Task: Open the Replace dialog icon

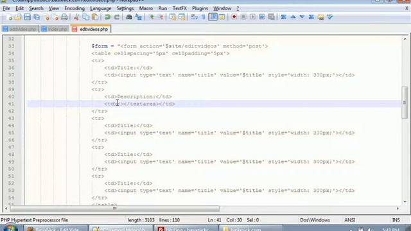Action: pos(139,17)
